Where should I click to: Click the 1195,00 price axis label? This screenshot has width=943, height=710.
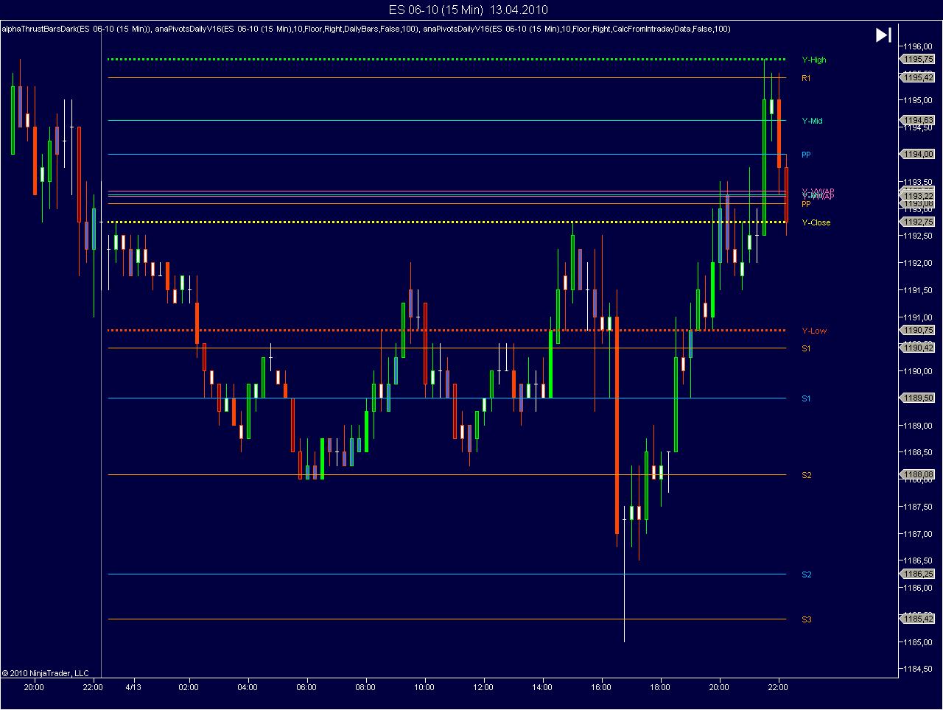918,100
